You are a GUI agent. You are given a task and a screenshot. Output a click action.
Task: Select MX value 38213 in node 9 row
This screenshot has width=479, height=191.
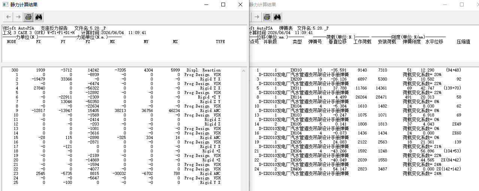(121, 111)
